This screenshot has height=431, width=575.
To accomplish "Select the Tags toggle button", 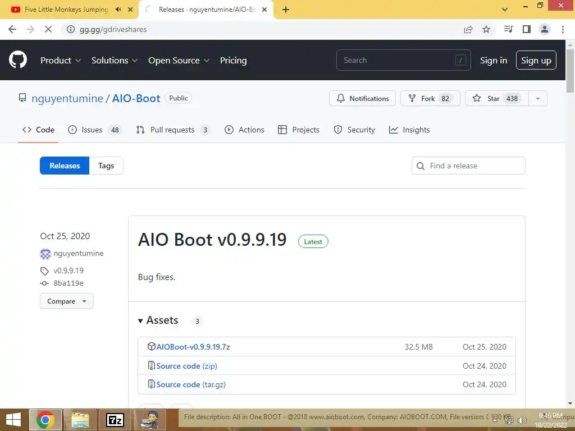I will point(106,166).
